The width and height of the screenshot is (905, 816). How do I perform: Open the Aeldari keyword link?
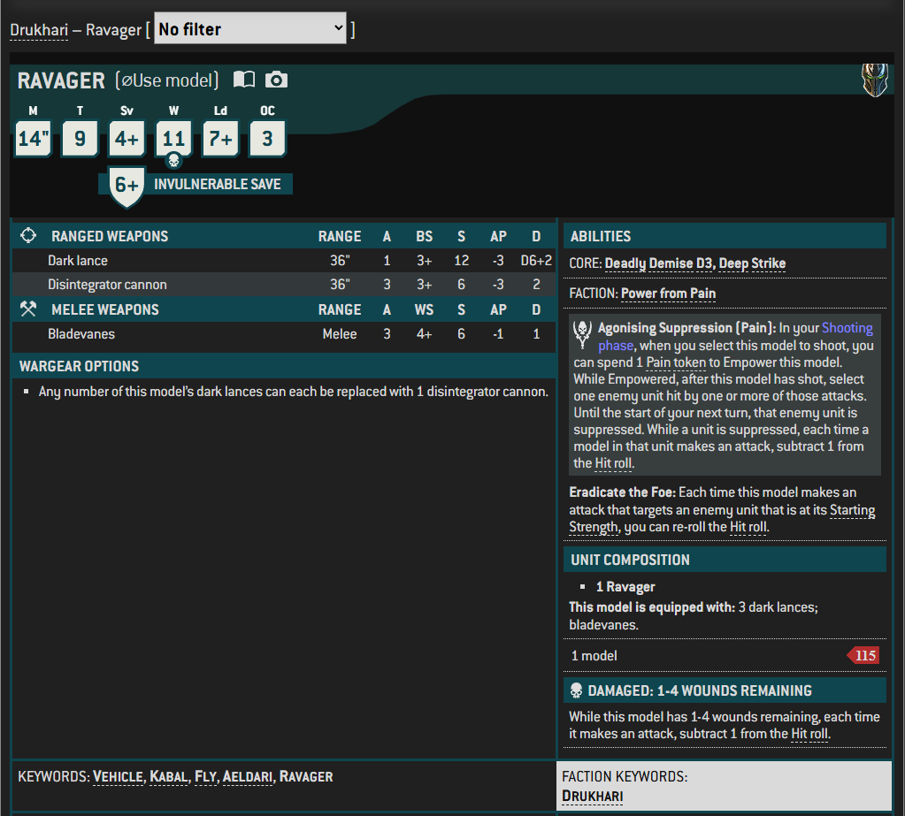coord(248,777)
